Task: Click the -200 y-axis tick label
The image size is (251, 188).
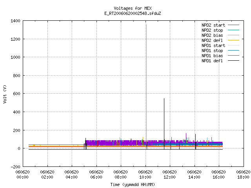Action: click(x=15, y=167)
